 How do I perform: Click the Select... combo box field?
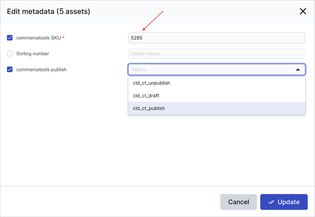[217, 70]
